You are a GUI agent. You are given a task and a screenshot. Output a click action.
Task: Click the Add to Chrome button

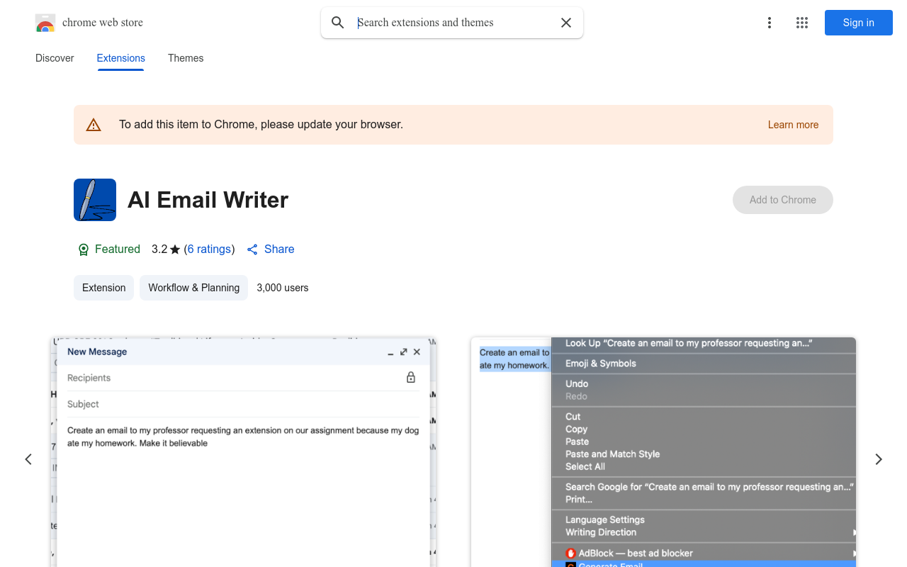tap(783, 200)
